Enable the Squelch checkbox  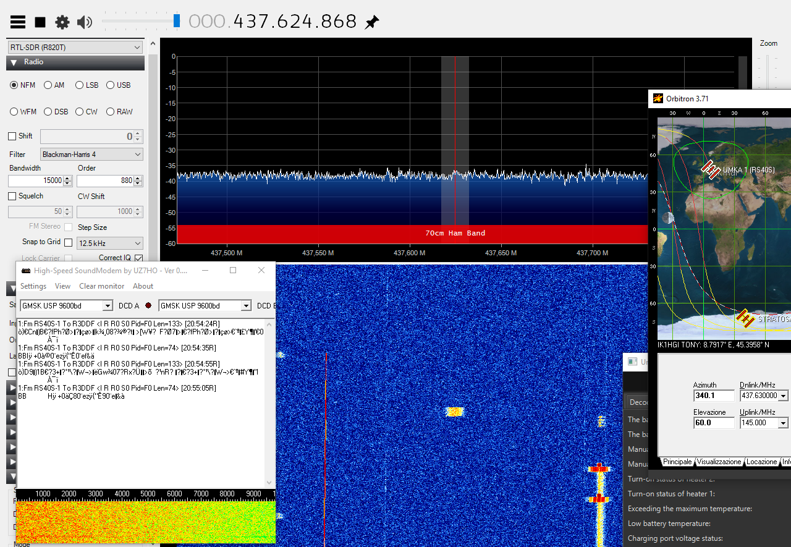click(x=12, y=197)
